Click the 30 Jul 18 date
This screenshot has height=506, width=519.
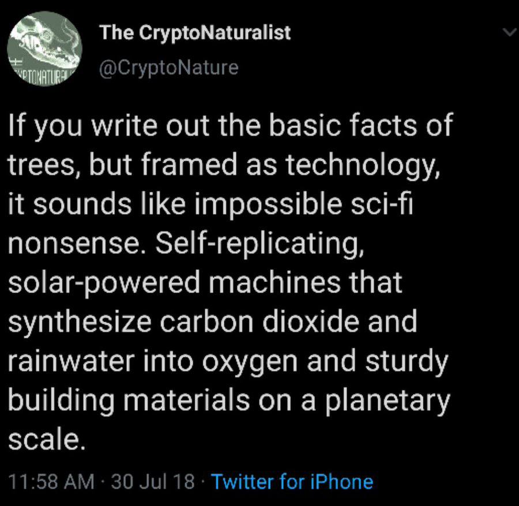tap(153, 481)
